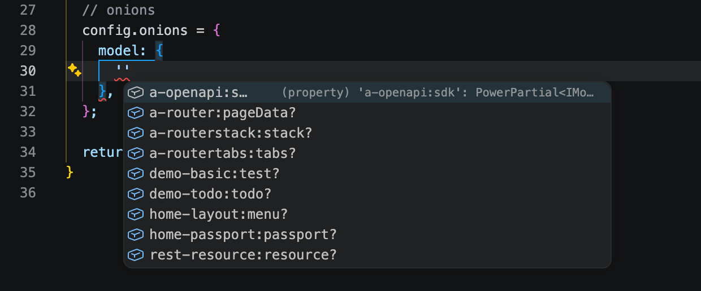701x291 pixels.
Task: Click property icon beside a-routertabs:tabs suggestion
Action: click(x=135, y=153)
